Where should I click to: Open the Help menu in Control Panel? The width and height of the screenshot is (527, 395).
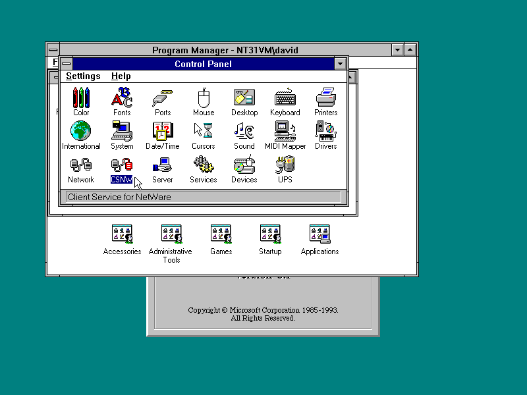tap(121, 76)
